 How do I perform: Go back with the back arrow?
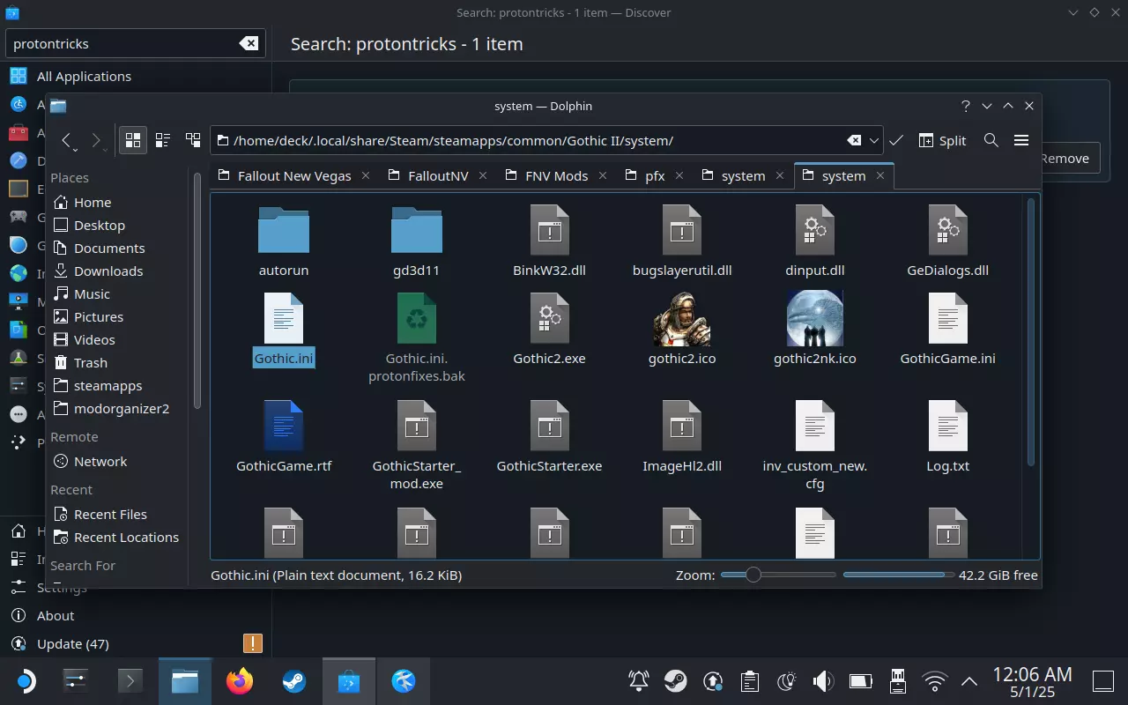(x=67, y=140)
